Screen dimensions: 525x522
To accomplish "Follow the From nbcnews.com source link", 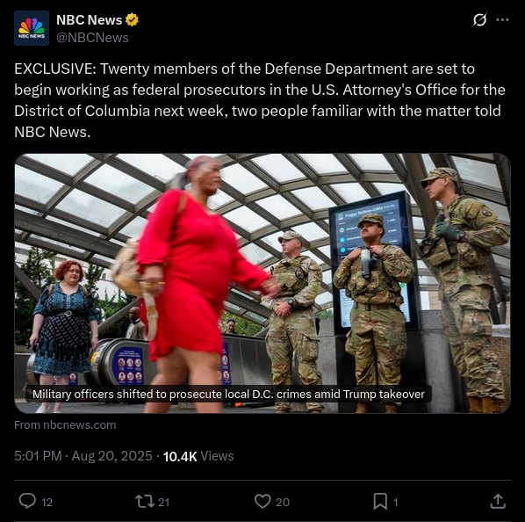I will (65, 424).
